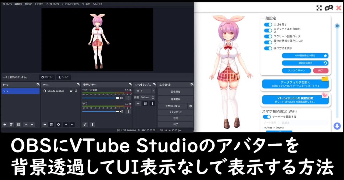Screen dimensions: 344x180
Task: Open virtual camera settings gear icon
Action: pos(191,106)
